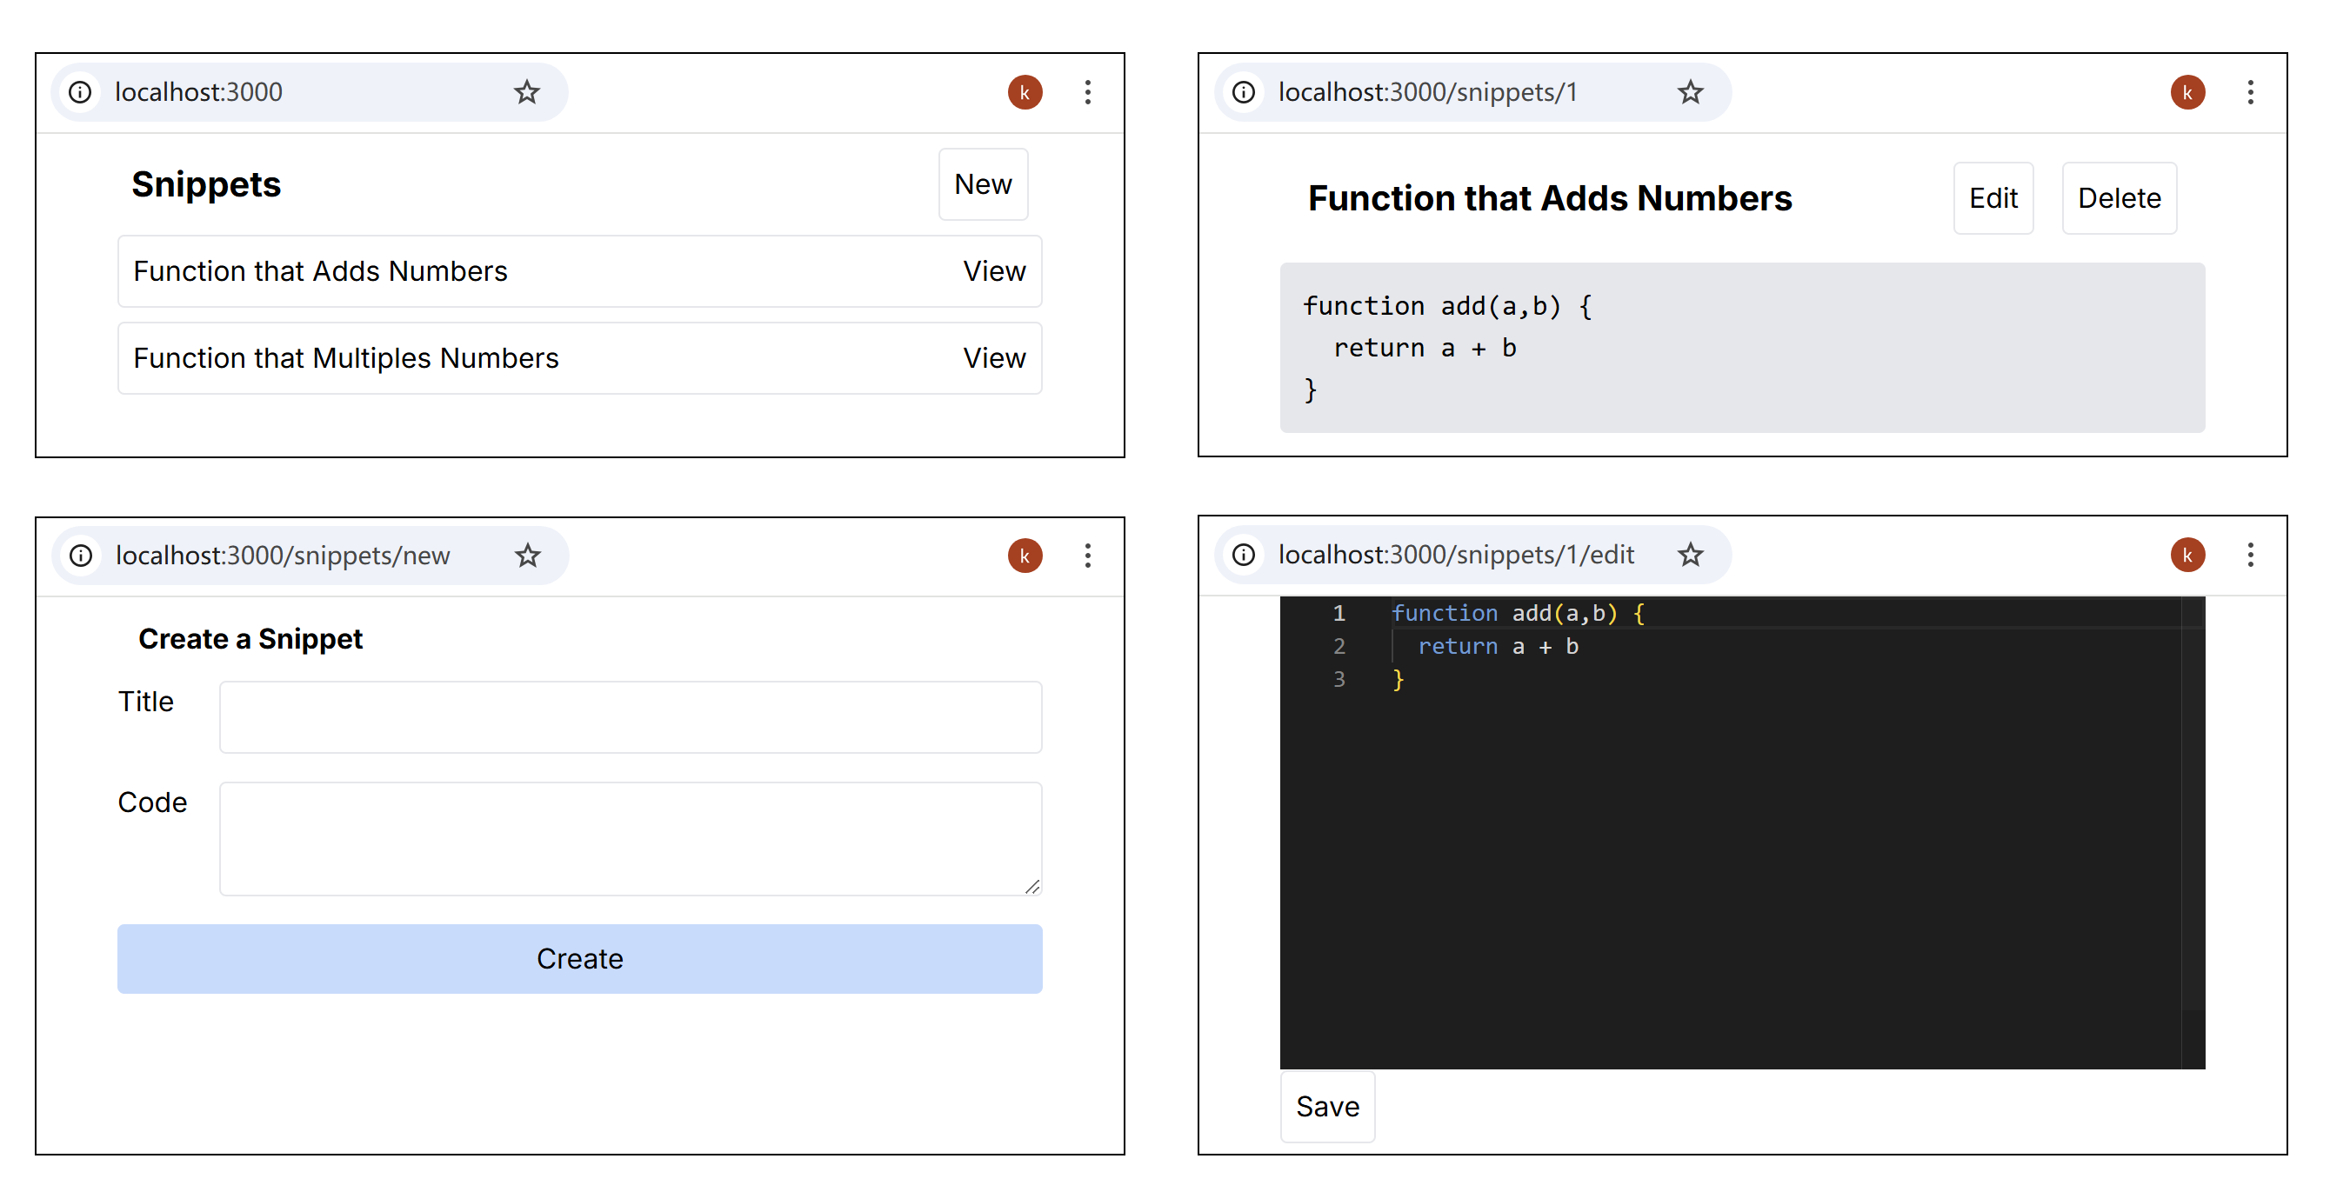Viewport: 2330px width, 1192px height.
Task: Open profile avatar in snippets/1 window
Action: point(2187,92)
